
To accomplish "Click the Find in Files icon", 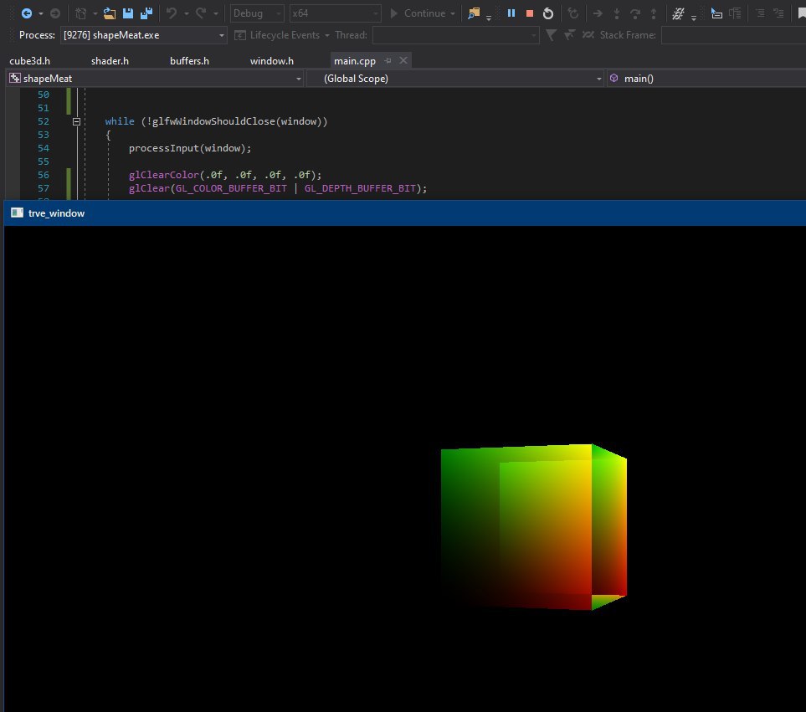I will (475, 13).
